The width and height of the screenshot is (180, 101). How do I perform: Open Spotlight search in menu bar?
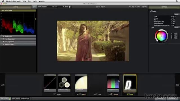point(177,1)
